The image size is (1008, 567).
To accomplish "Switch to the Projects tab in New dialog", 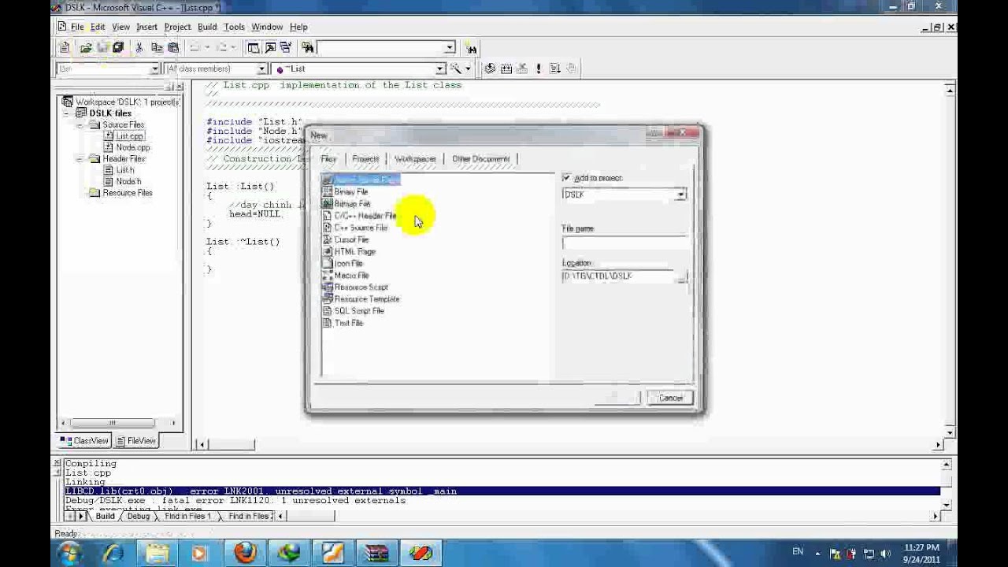I will coord(365,159).
